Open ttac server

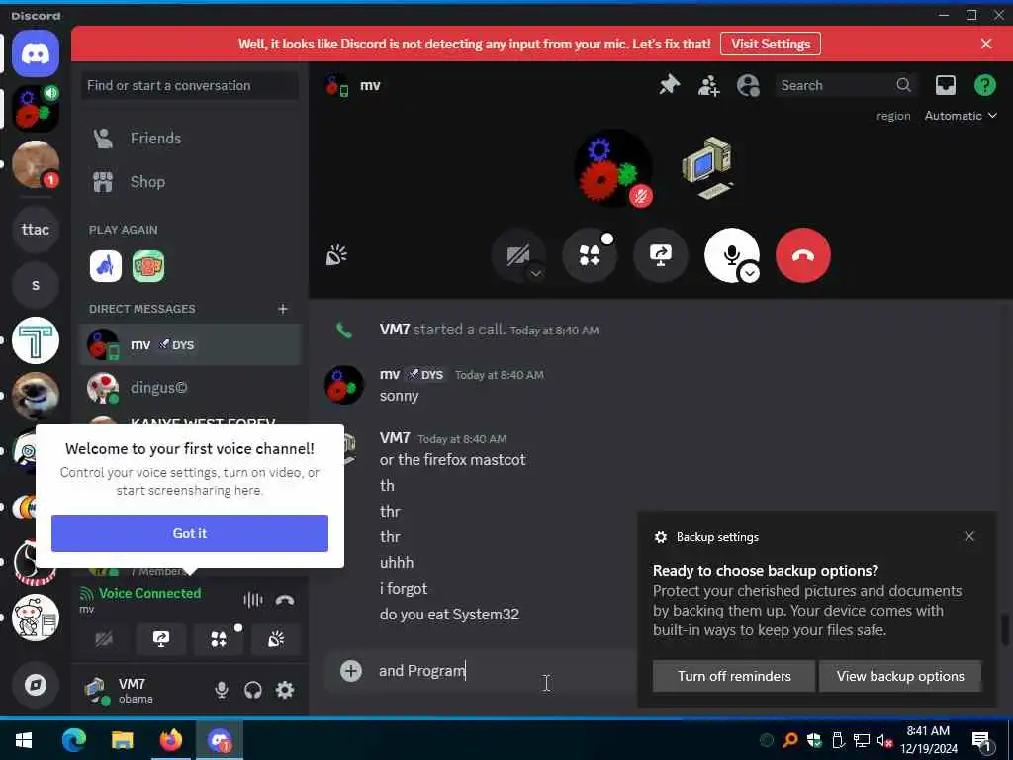[36, 230]
